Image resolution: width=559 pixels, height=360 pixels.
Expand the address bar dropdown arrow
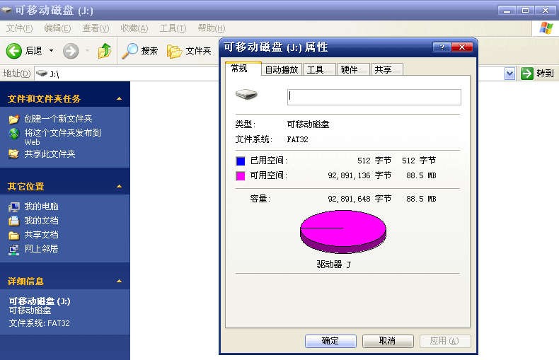(509, 74)
